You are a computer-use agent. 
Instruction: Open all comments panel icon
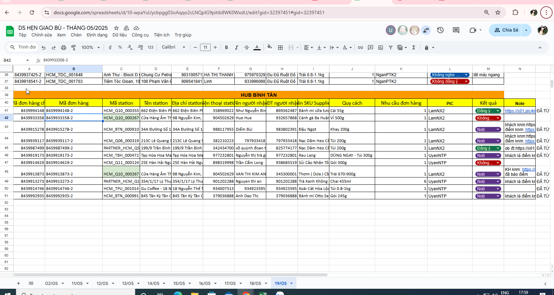(x=456, y=30)
